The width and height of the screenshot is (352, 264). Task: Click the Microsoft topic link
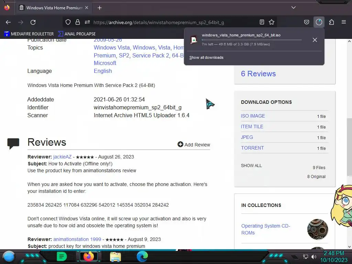[x=105, y=63]
